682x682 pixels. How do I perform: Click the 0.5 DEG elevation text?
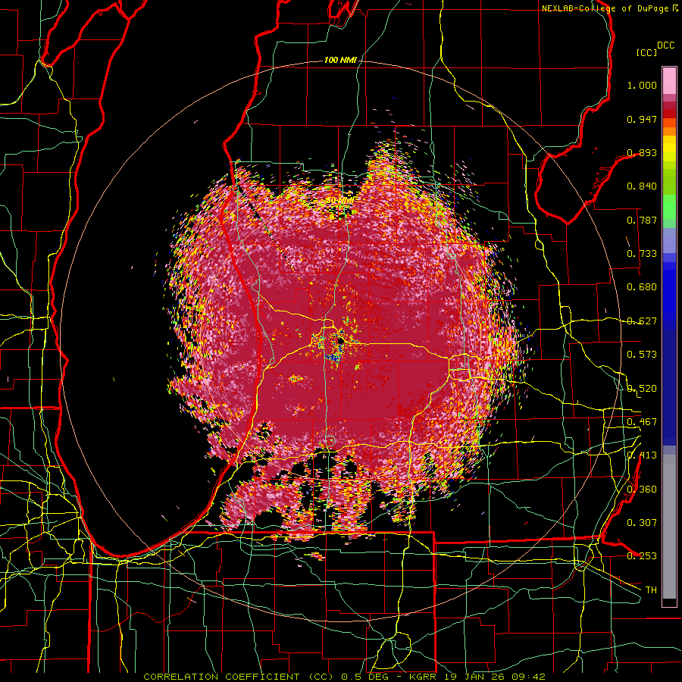[x=364, y=677]
